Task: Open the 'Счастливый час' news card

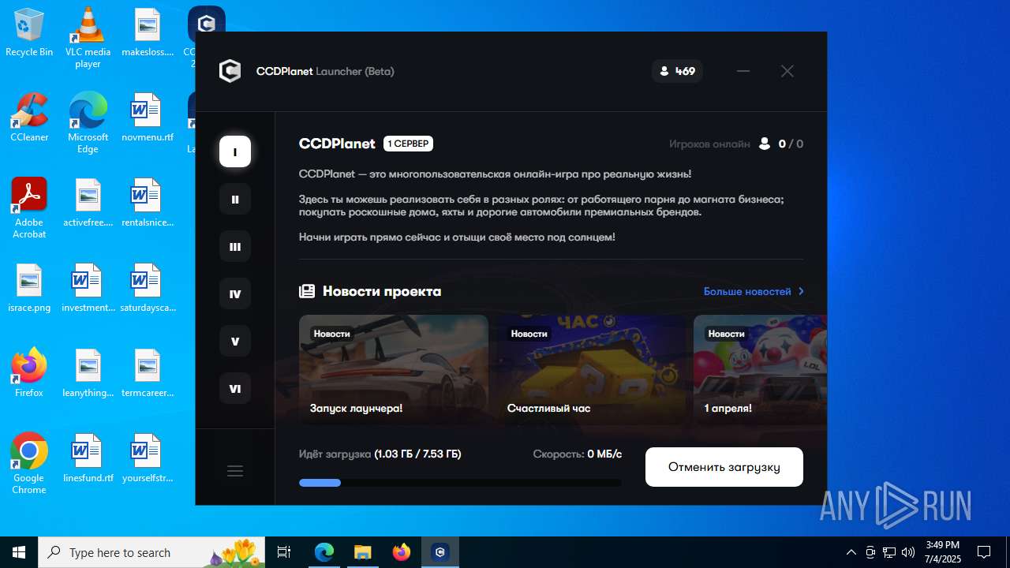Action: [x=591, y=370]
